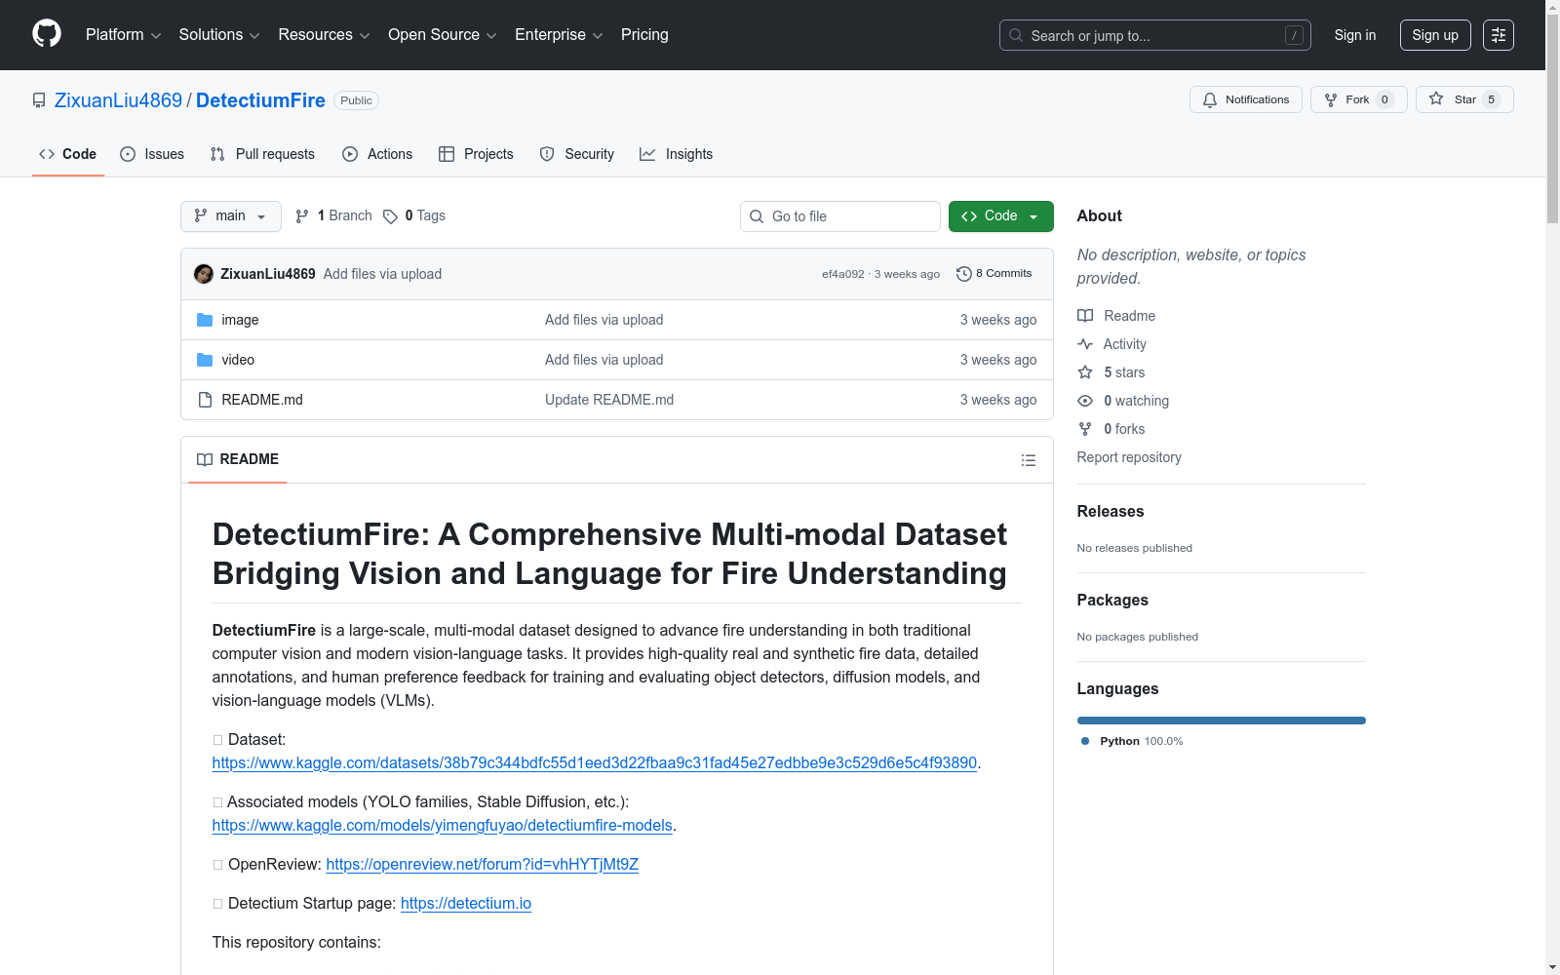The image size is (1560, 975).
Task: Open the Readme link in About
Action: pos(1116,316)
